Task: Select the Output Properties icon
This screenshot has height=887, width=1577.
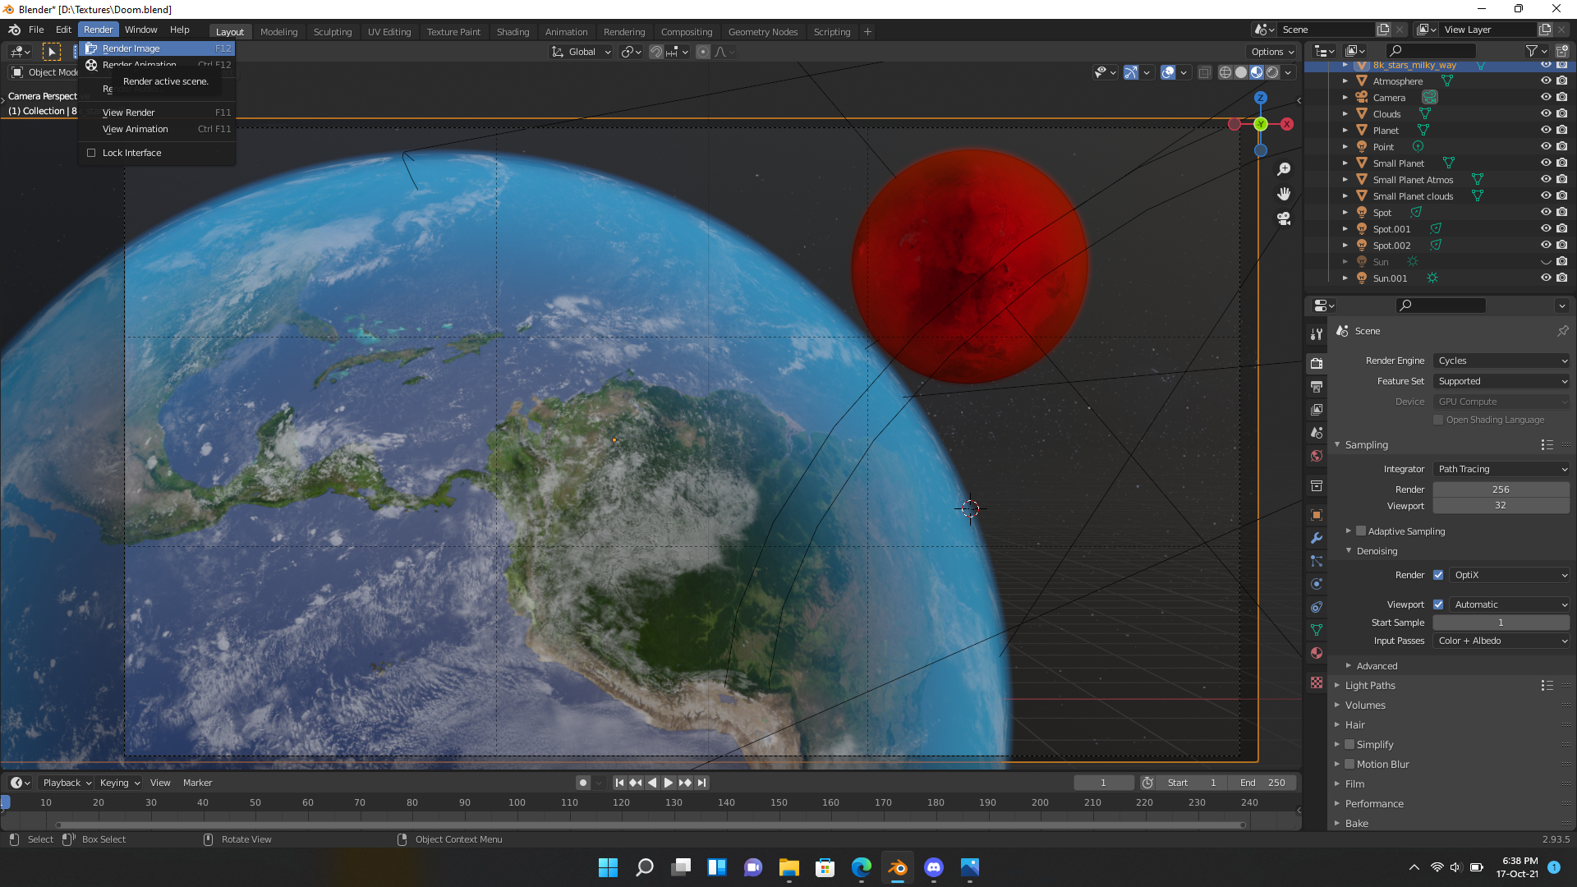Action: pyautogui.click(x=1317, y=386)
